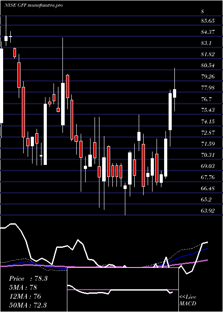Viewport: 223px width, 312px height.
Task: Click the 63.92 price axis label
Action: [x=208, y=210]
